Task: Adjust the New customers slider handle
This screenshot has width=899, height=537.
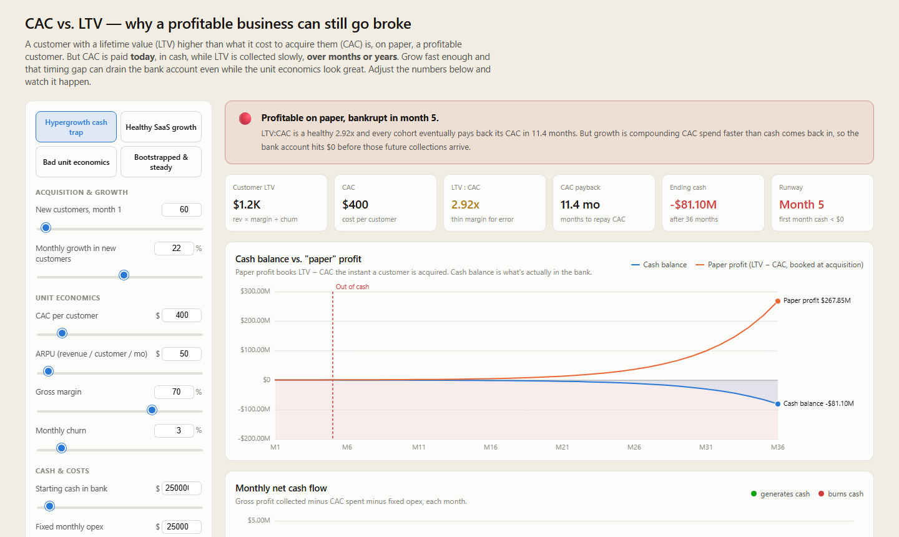Action: [46, 228]
